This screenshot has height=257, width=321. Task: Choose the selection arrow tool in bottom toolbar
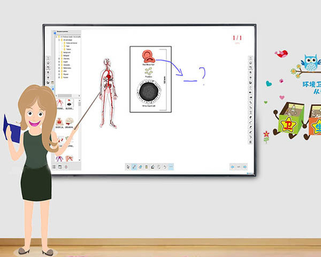[x=128, y=167]
